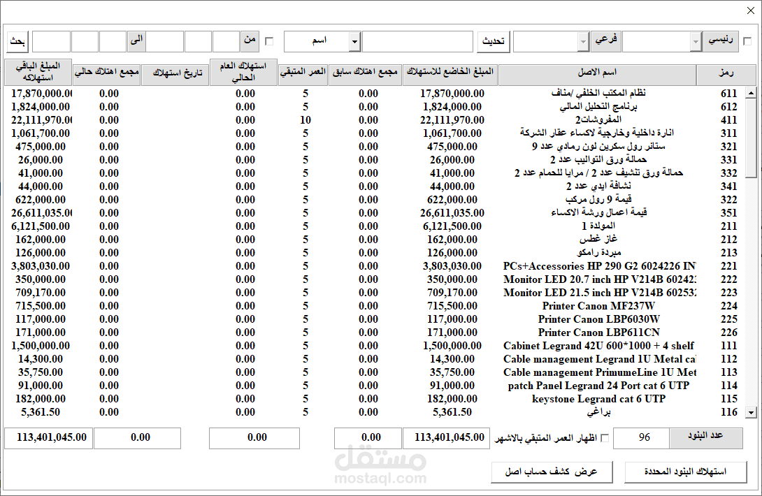Click the فرعي sub account button
Screen dimensions: 762x496
[606, 41]
